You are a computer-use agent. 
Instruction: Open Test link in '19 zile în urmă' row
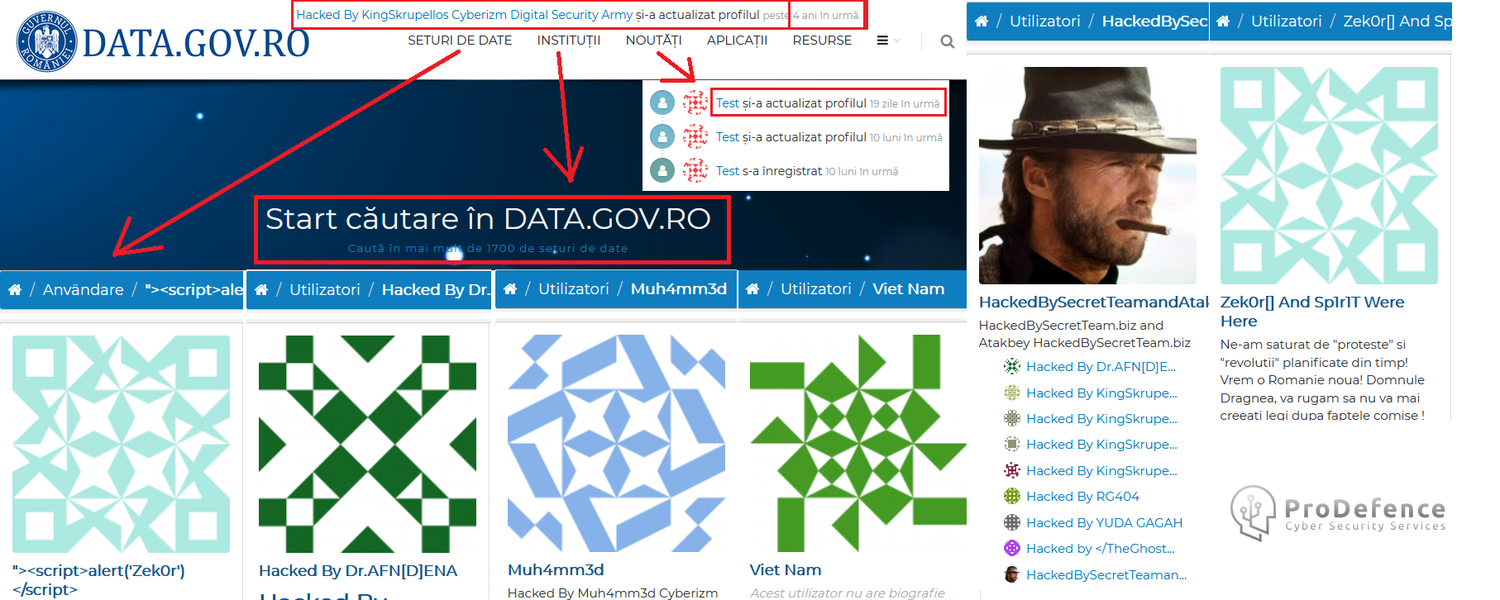click(728, 103)
